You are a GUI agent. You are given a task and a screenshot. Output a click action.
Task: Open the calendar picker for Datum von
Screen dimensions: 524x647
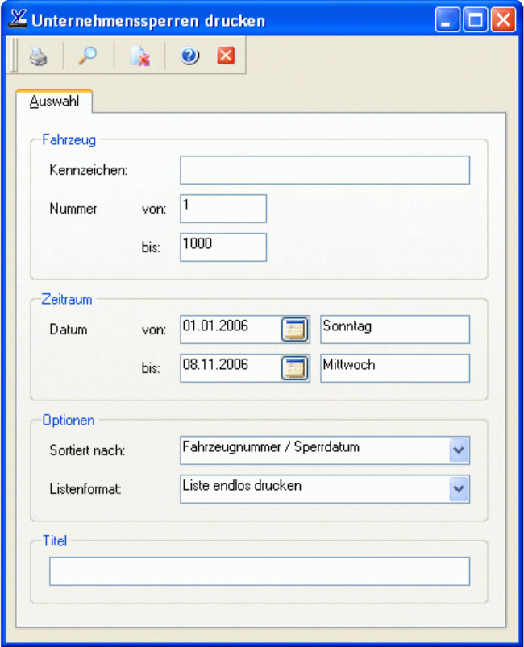point(295,330)
